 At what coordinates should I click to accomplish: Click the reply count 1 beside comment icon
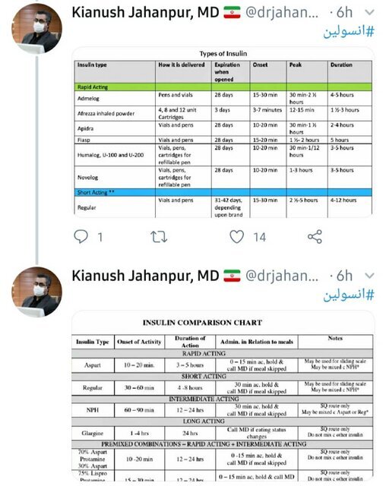pyautogui.click(x=100, y=238)
